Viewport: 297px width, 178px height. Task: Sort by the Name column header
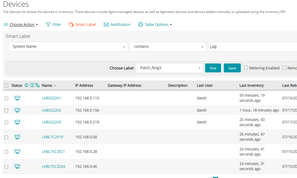[47, 85]
